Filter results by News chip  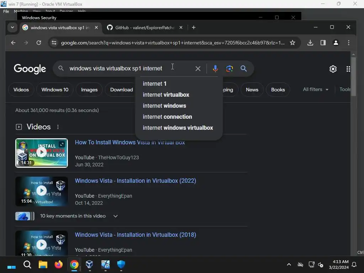(x=252, y=90)
